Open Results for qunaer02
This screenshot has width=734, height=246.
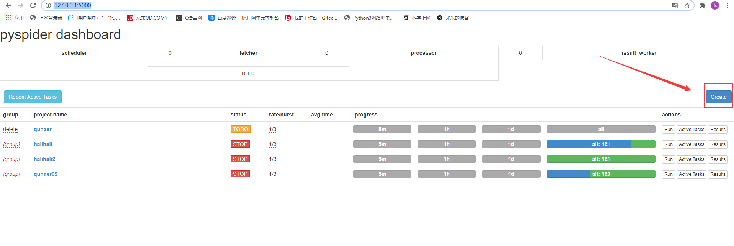(x=718, y=174)
